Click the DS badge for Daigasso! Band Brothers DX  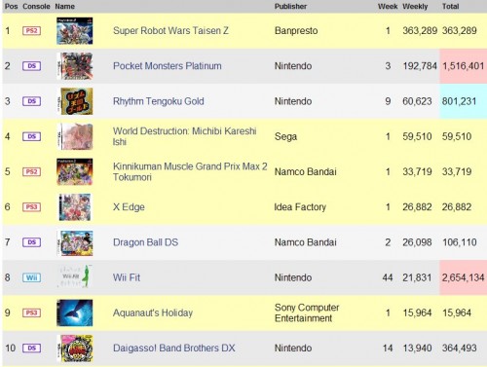click(31, 349)
